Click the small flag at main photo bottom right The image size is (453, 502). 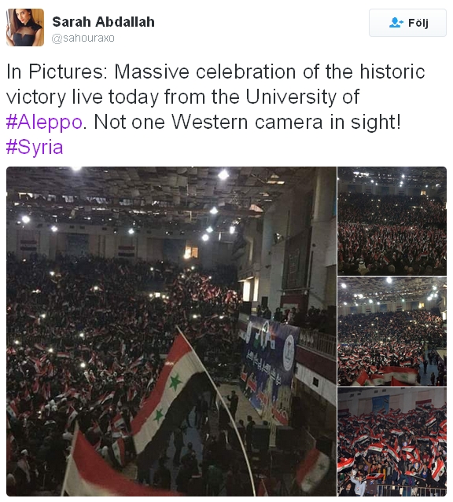pos(312,469)
